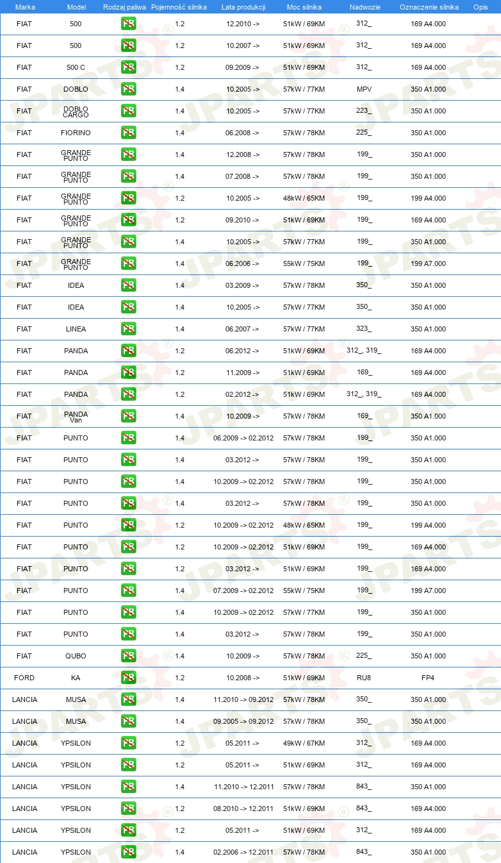This screenshot has width=501, height=863.
Task: Click the 49kW / 67KM power cell
Action: coord(304,743)
